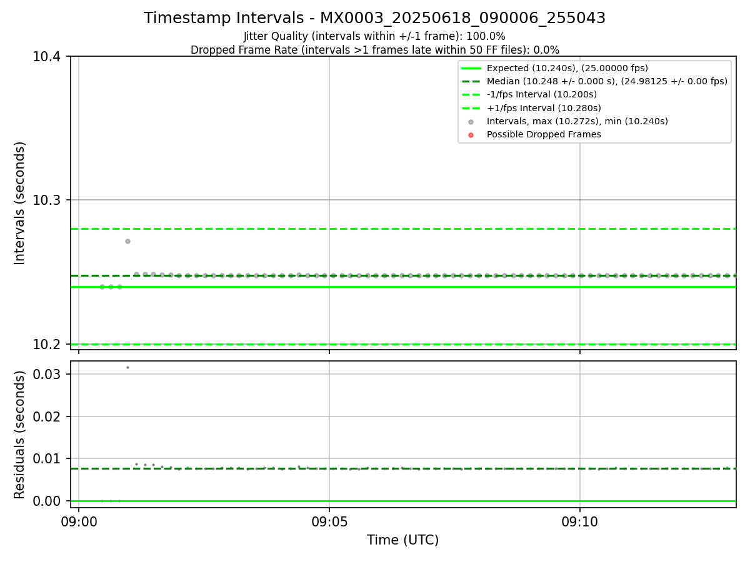Image resolution: width=750 pixels, height=562 pixels.
Task: Click the 'Residuals (seconds)' y-axis label
Action: click(x=20, y=435)
